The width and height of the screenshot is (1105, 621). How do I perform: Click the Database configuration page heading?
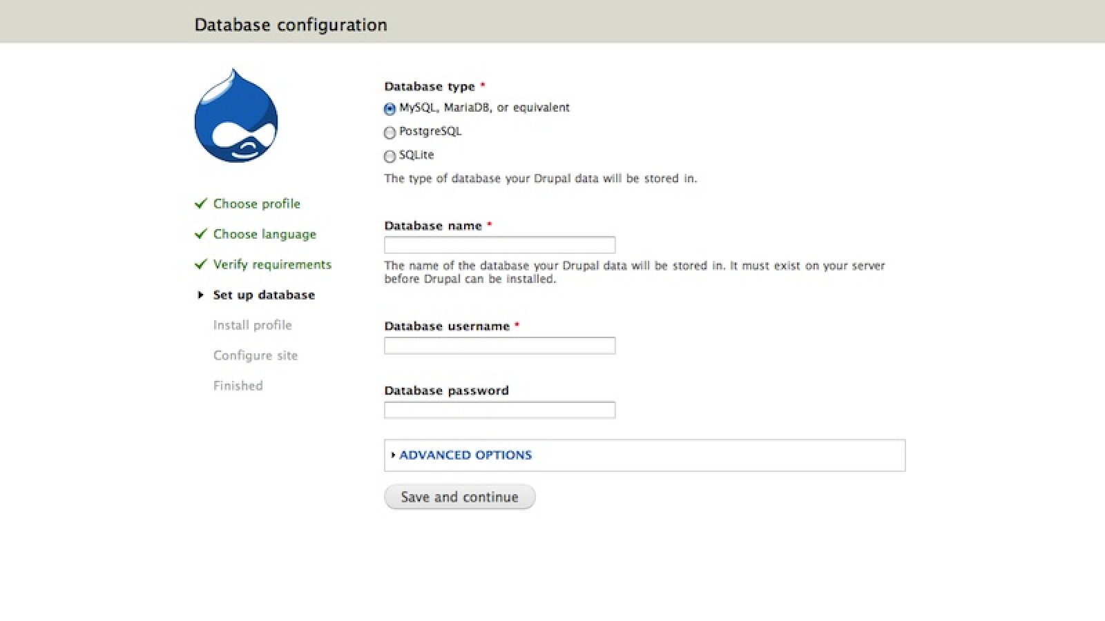pos(291,25)
